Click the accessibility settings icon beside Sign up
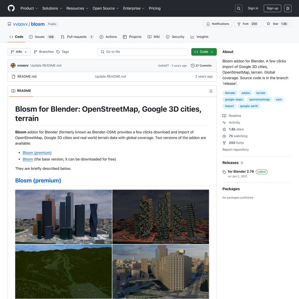Image resolution: width=299 pixels, height=299 pixels. point(288,8)
